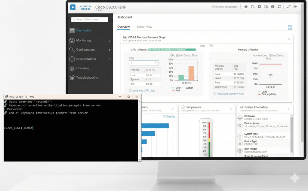Open settings via the gear icon
This screenshot has width=308, height=191.
[x=259, y=7]
